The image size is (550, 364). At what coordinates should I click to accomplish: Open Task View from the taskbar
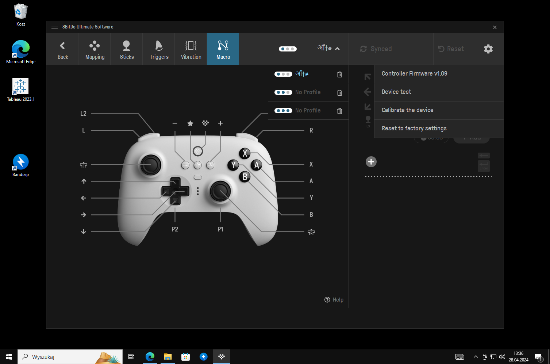[131, 357]
